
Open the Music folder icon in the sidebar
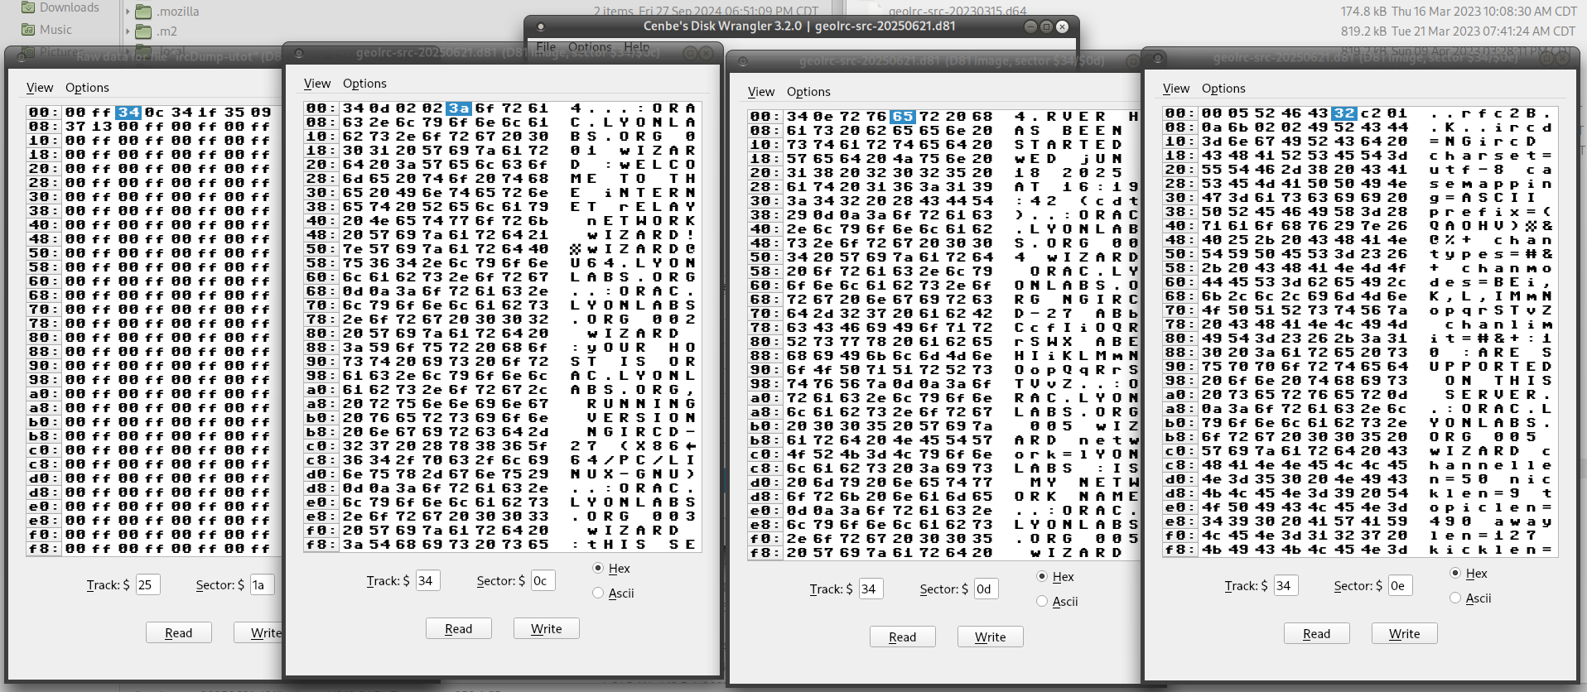(28, 30)
